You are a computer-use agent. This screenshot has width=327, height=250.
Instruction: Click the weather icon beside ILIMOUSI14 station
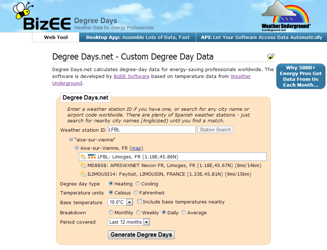[x=83, y=174]
